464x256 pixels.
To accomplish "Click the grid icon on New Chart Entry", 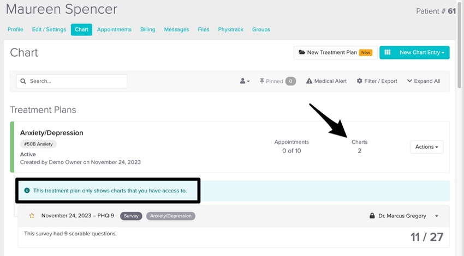I will [388, 52].
